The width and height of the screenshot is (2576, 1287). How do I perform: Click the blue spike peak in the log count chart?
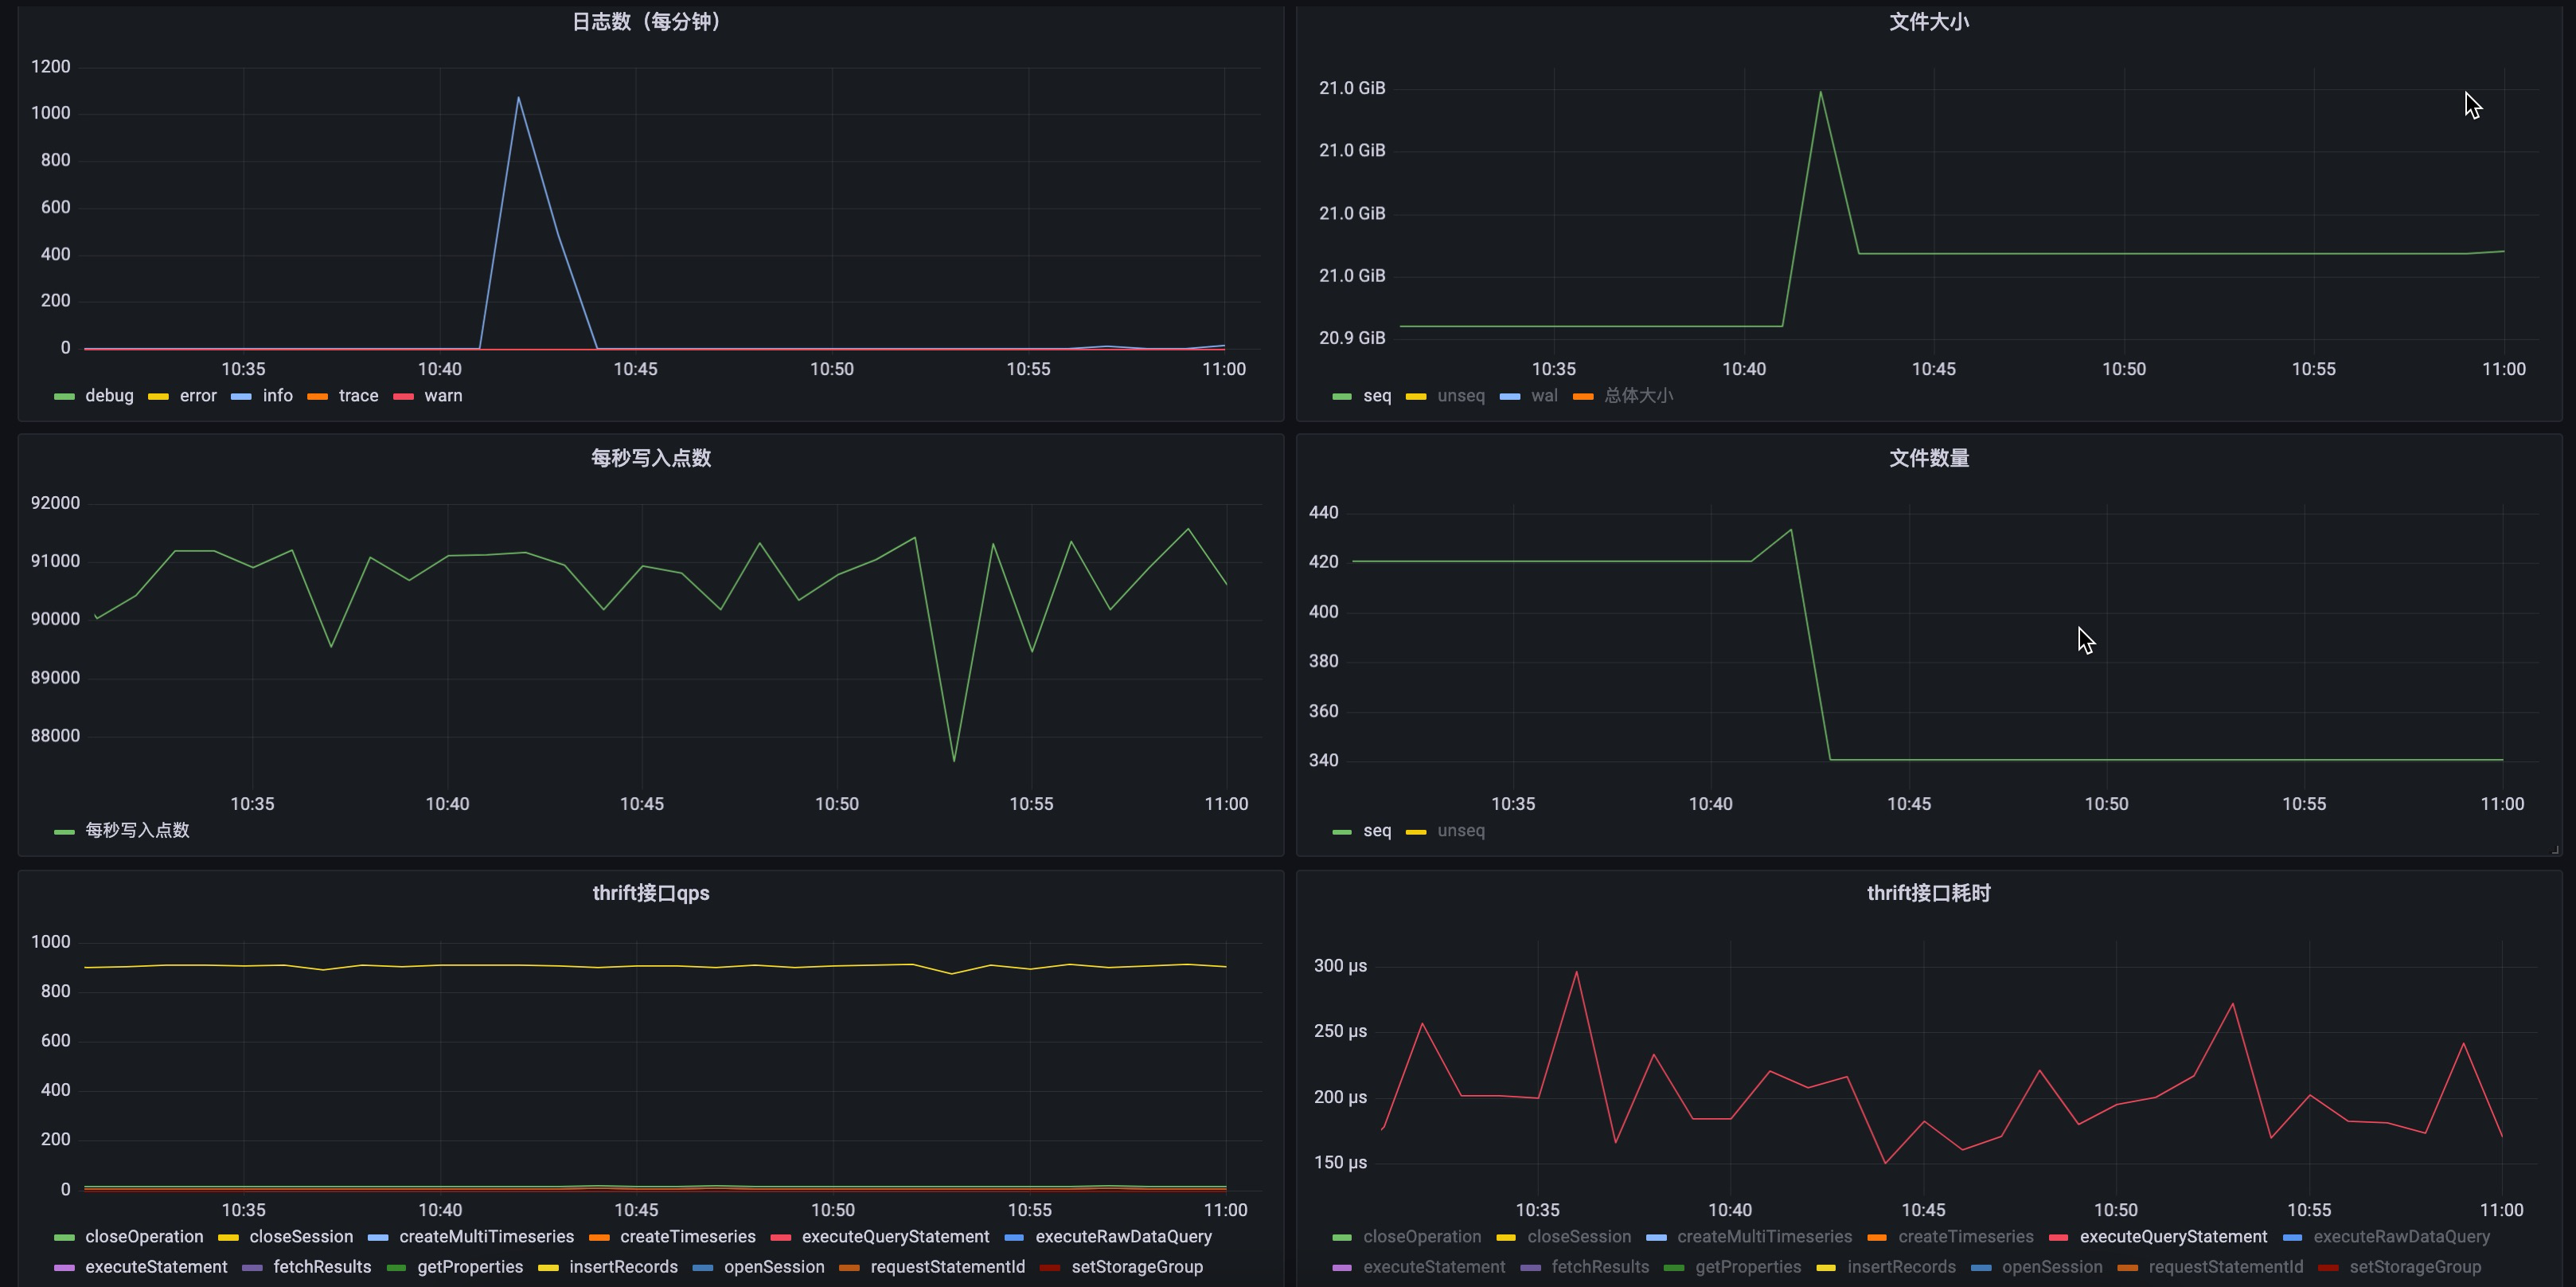(x=519, y=98)
